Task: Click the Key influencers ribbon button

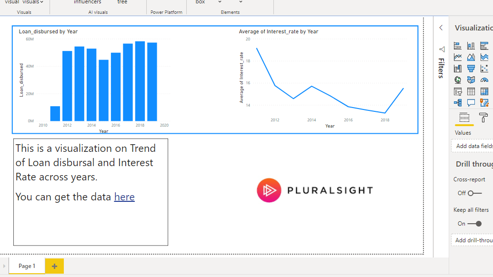Action: pos(88,2)
